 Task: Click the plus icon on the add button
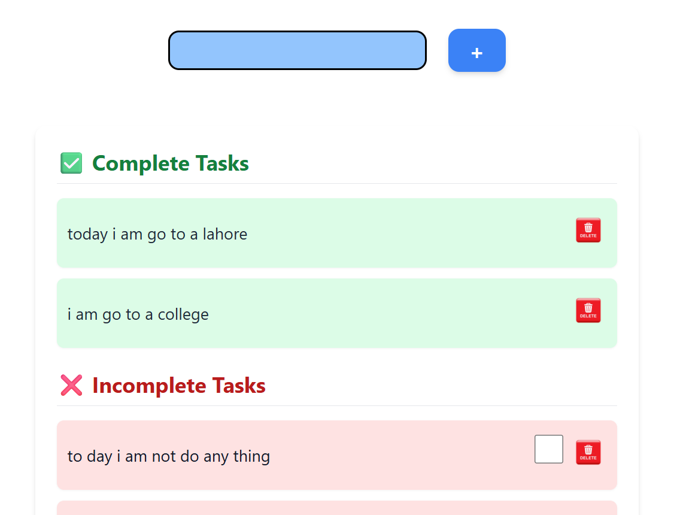coord(476,52)
